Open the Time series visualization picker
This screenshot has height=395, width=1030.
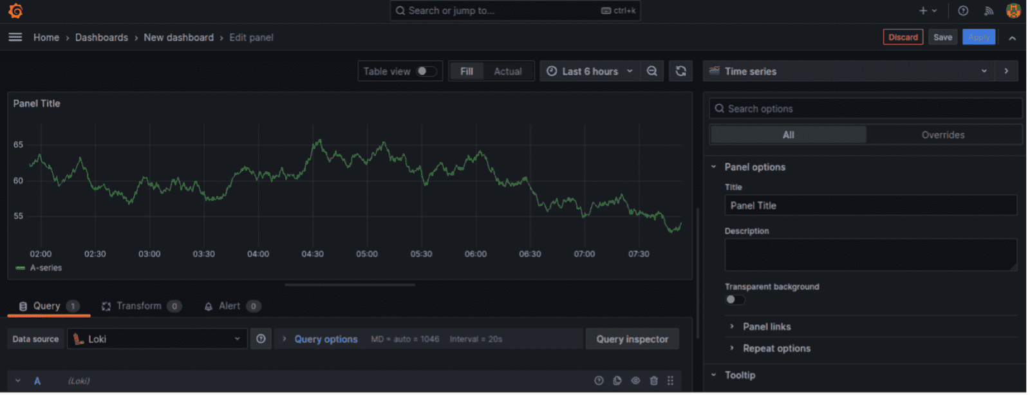(848, 71)
